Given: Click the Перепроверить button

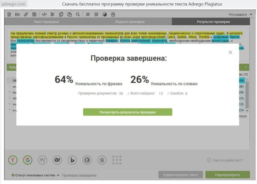Looking at the screenshot, I should (228, 175).
